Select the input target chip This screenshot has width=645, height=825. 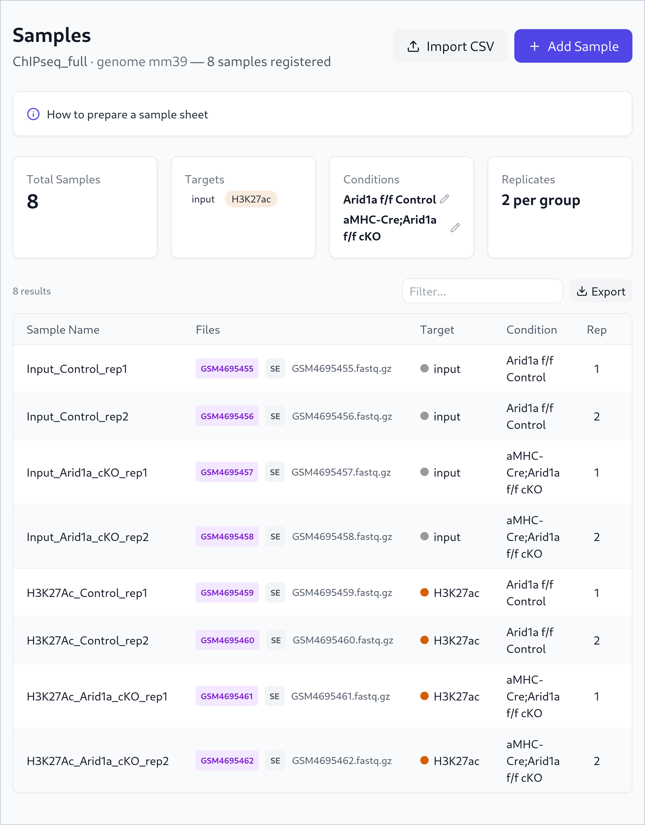(x=203, y=199)
